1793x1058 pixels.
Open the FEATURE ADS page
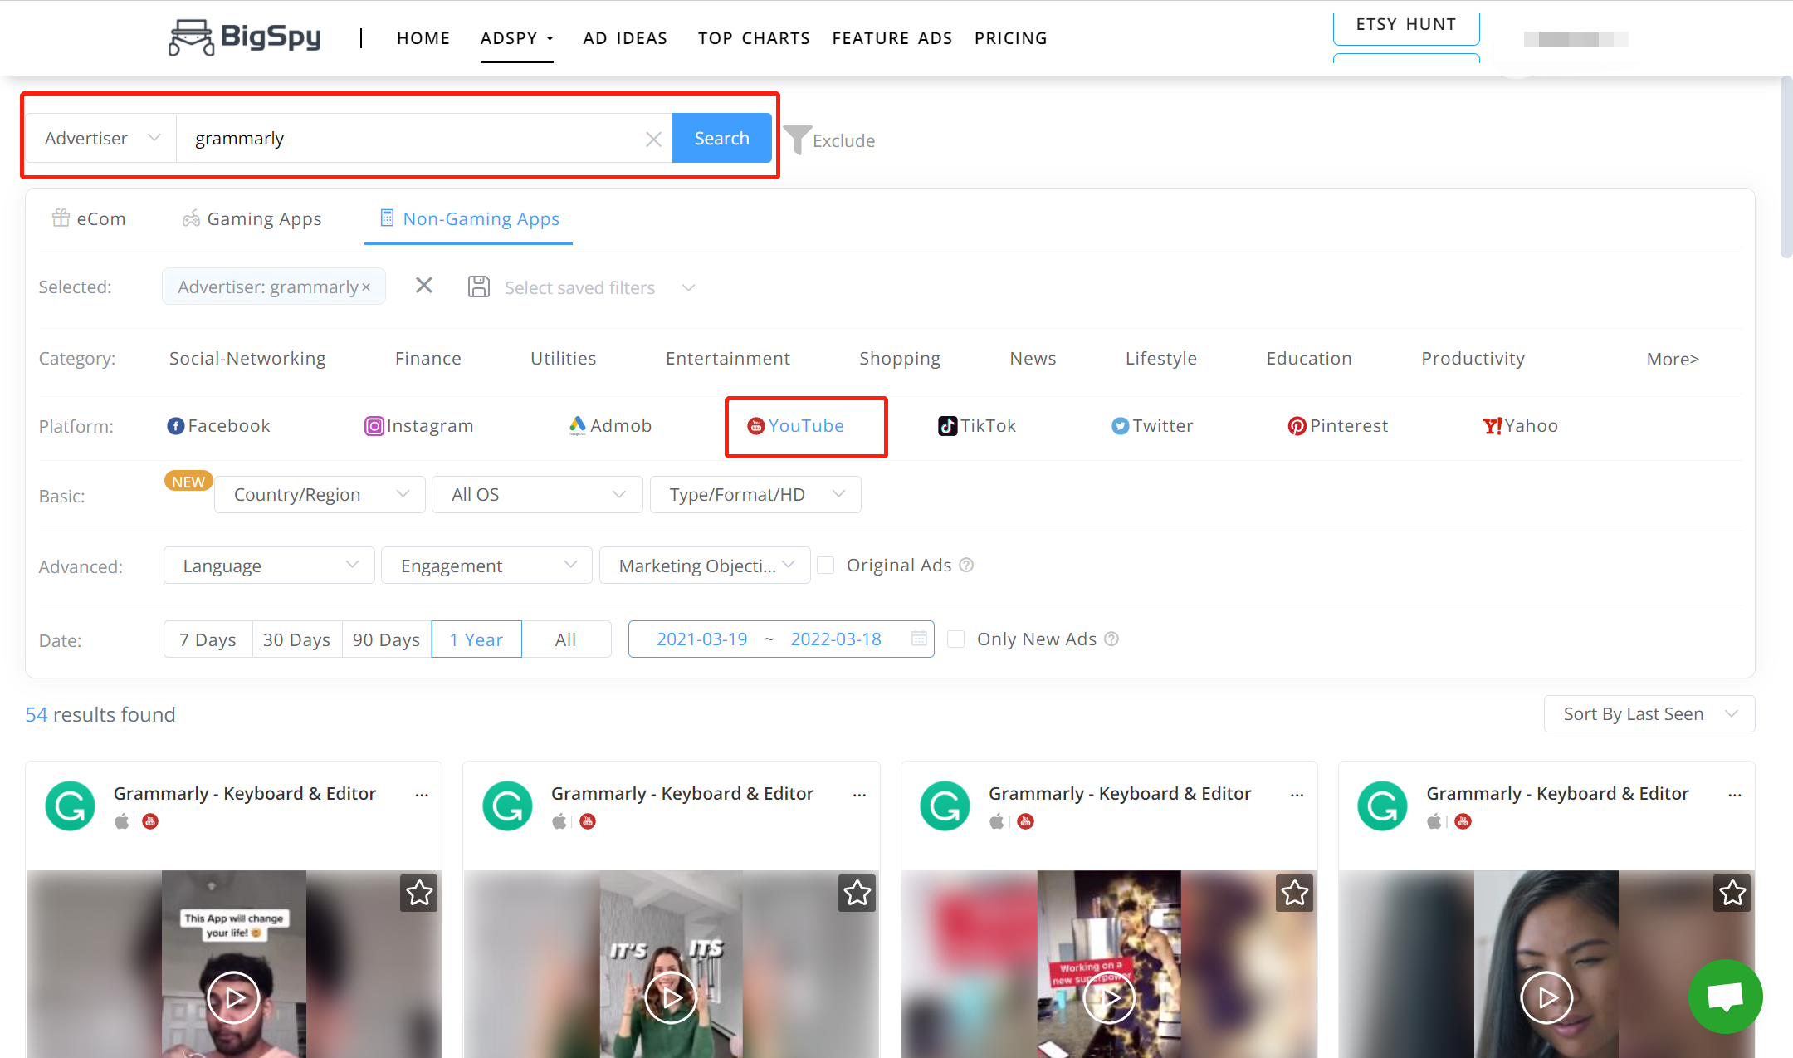click(892, 38)
